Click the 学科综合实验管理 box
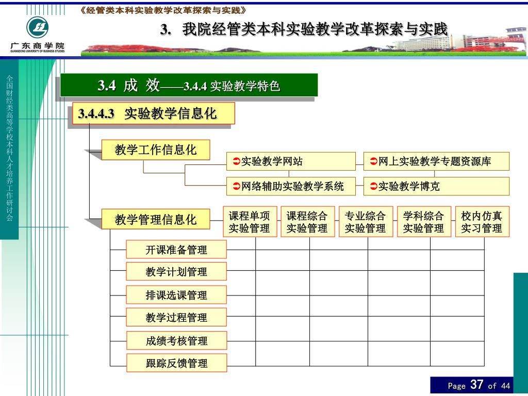 click(x=424, y=222)
